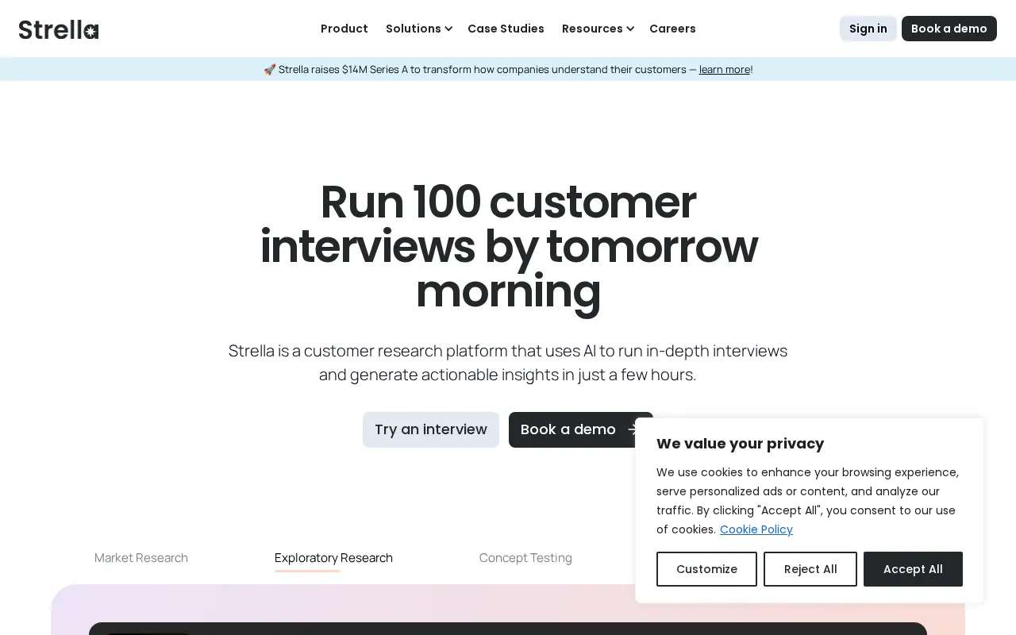Click the hero Book a demo button
1016x635 pixels.
coord(581,429)
